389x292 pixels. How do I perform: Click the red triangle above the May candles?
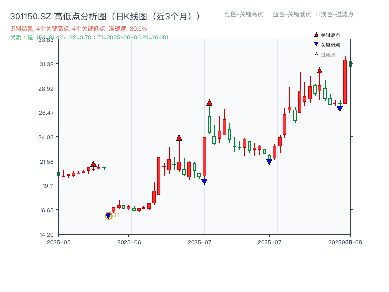coord(94,164)
